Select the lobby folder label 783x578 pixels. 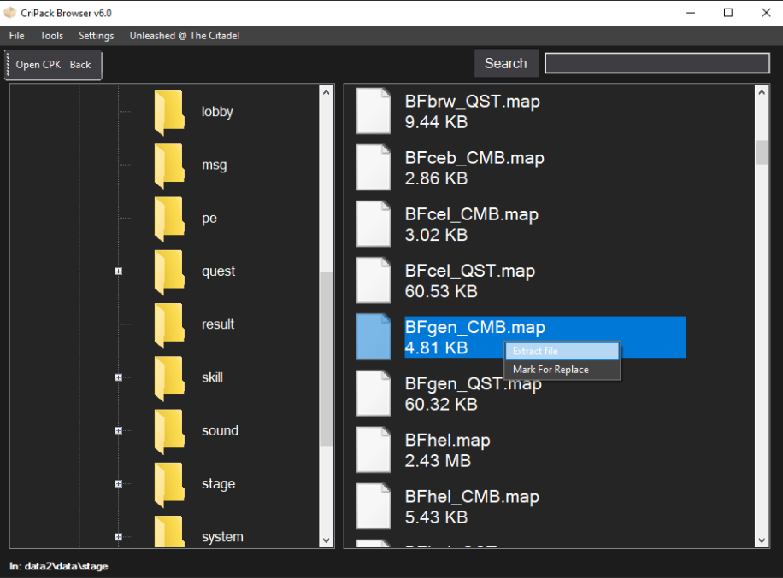tap(217, 112)
